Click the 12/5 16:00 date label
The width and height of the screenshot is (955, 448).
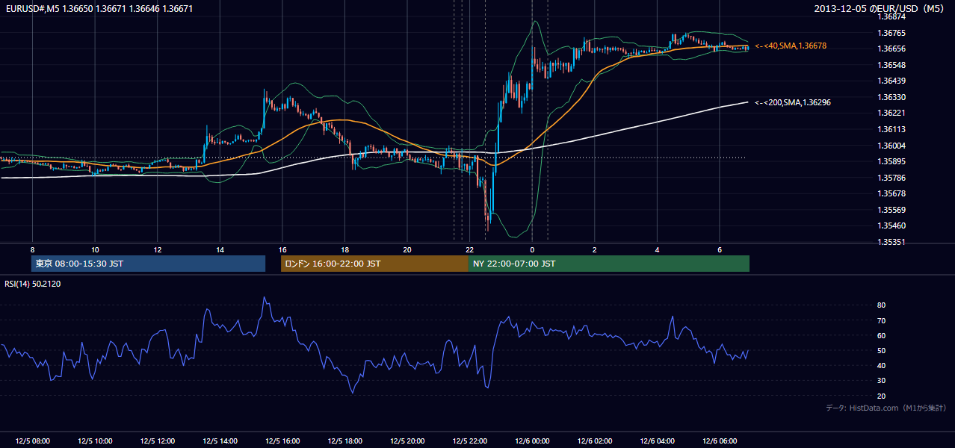[282, 441]
